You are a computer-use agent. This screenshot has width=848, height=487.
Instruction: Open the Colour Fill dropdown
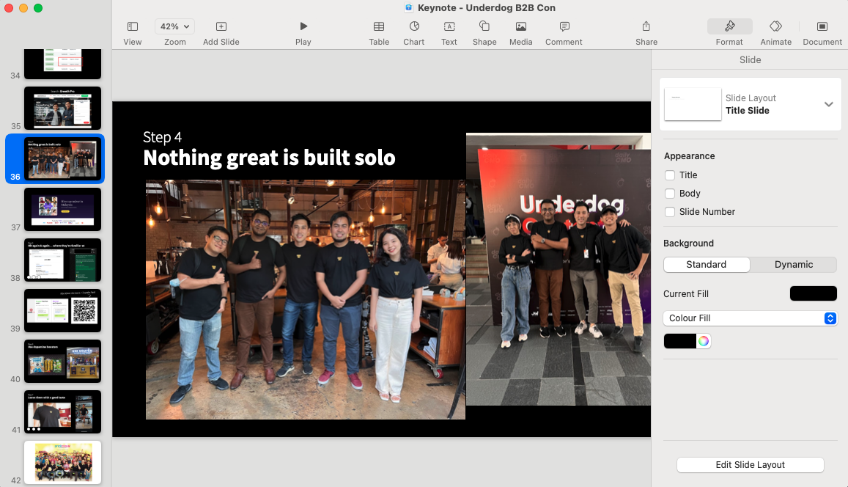tap(750, 318)
